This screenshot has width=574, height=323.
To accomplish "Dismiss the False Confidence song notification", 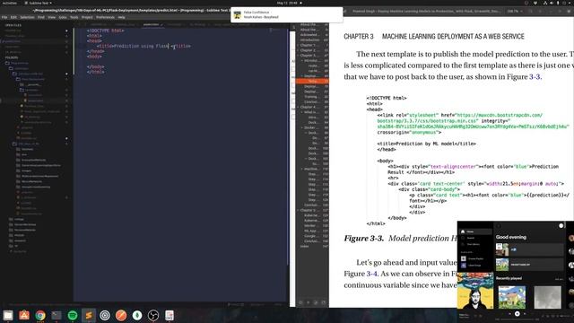I will (x=287, y=14).
